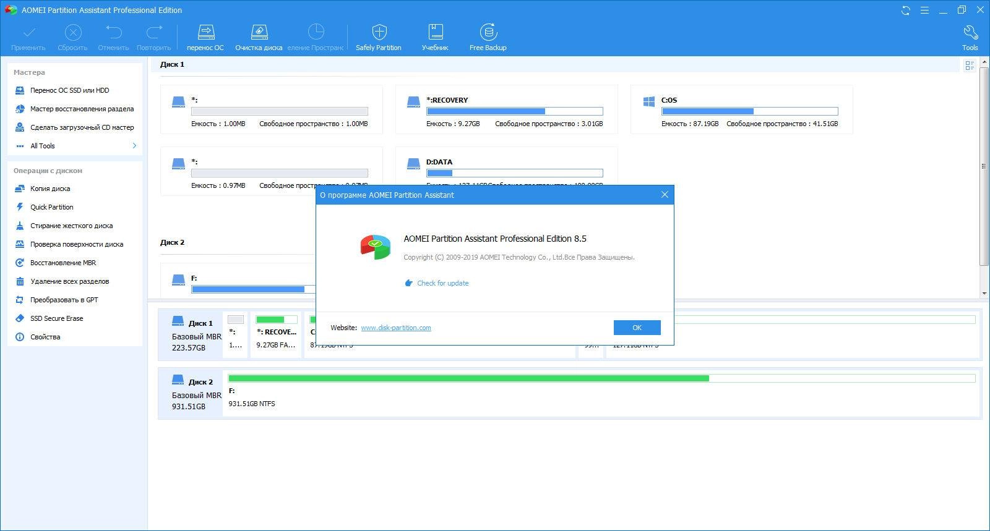Open the Очистка диска wipe tool
990x531 pixels.
259,38
